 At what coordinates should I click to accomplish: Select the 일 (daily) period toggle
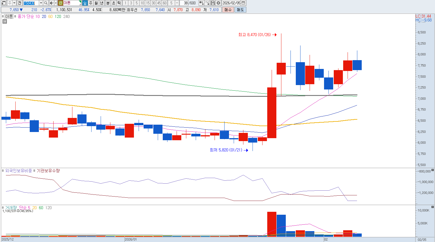pyautogui.click(x=85, y=3)
